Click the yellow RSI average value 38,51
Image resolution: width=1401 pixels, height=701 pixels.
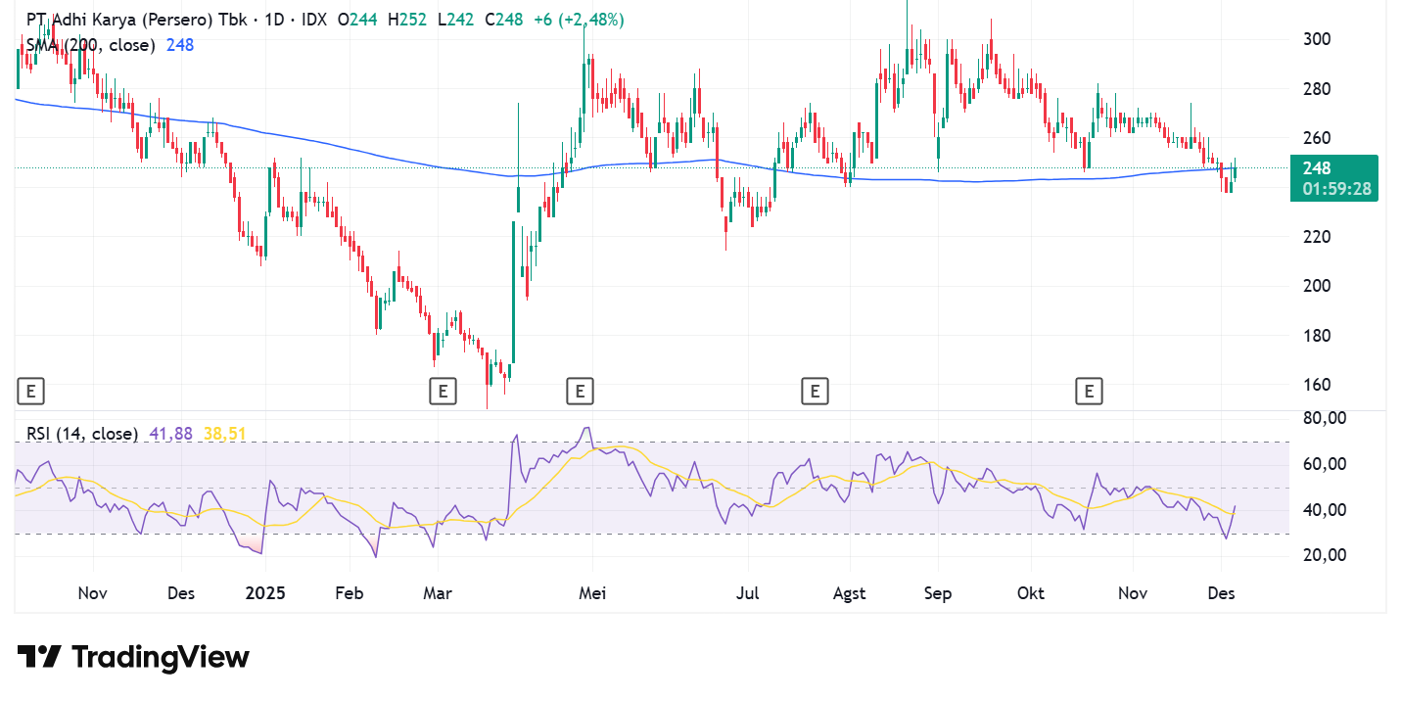(x=225, y=433)
